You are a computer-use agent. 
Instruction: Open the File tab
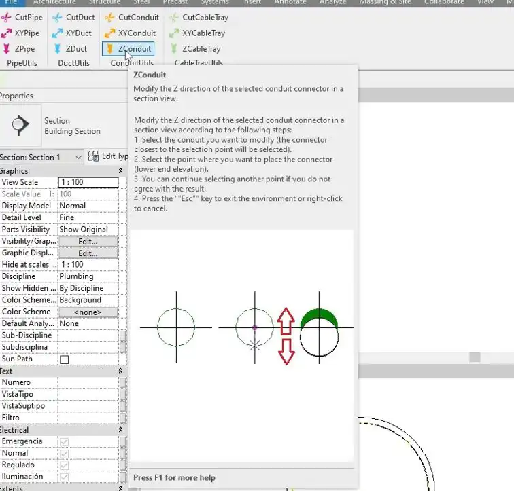(11, 2)
